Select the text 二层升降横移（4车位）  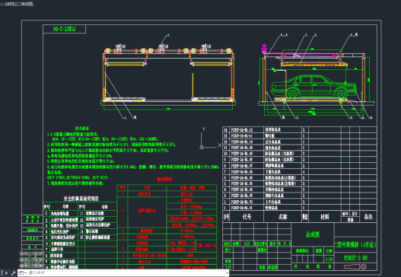point(355,245)
